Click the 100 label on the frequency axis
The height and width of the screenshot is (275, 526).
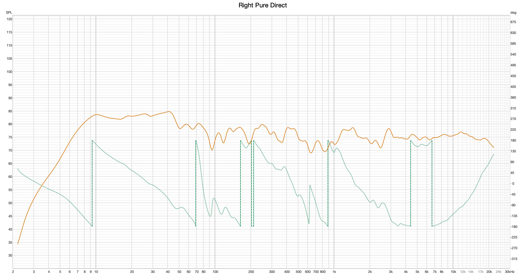tap(215, 272)
